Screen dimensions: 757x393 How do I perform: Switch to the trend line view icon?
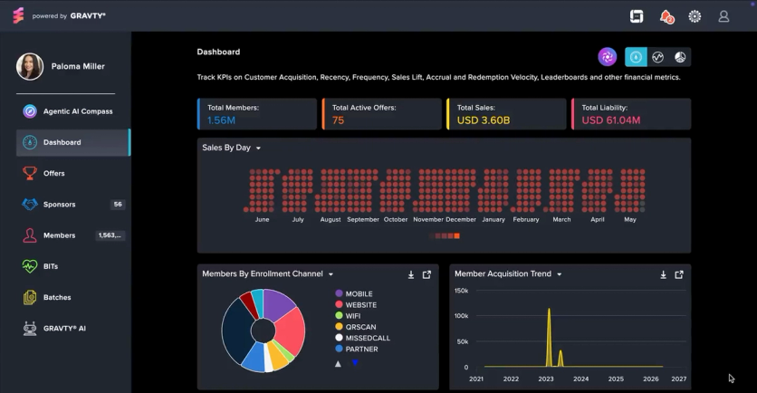[x=657, y=57]
